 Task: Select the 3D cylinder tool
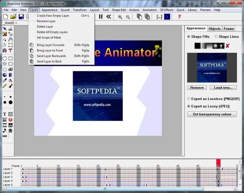11,75
